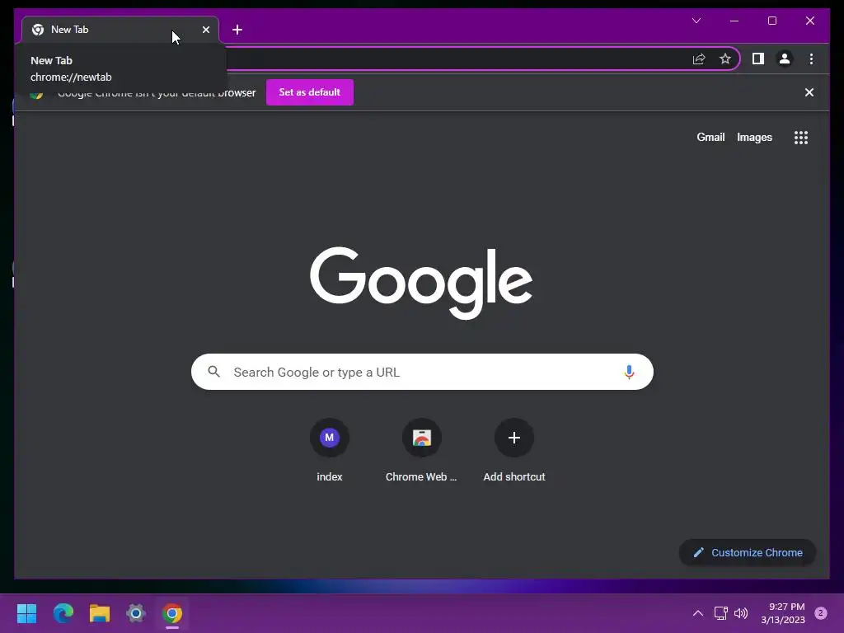Open the clock showing 9:27 PM

click(783, 613)
